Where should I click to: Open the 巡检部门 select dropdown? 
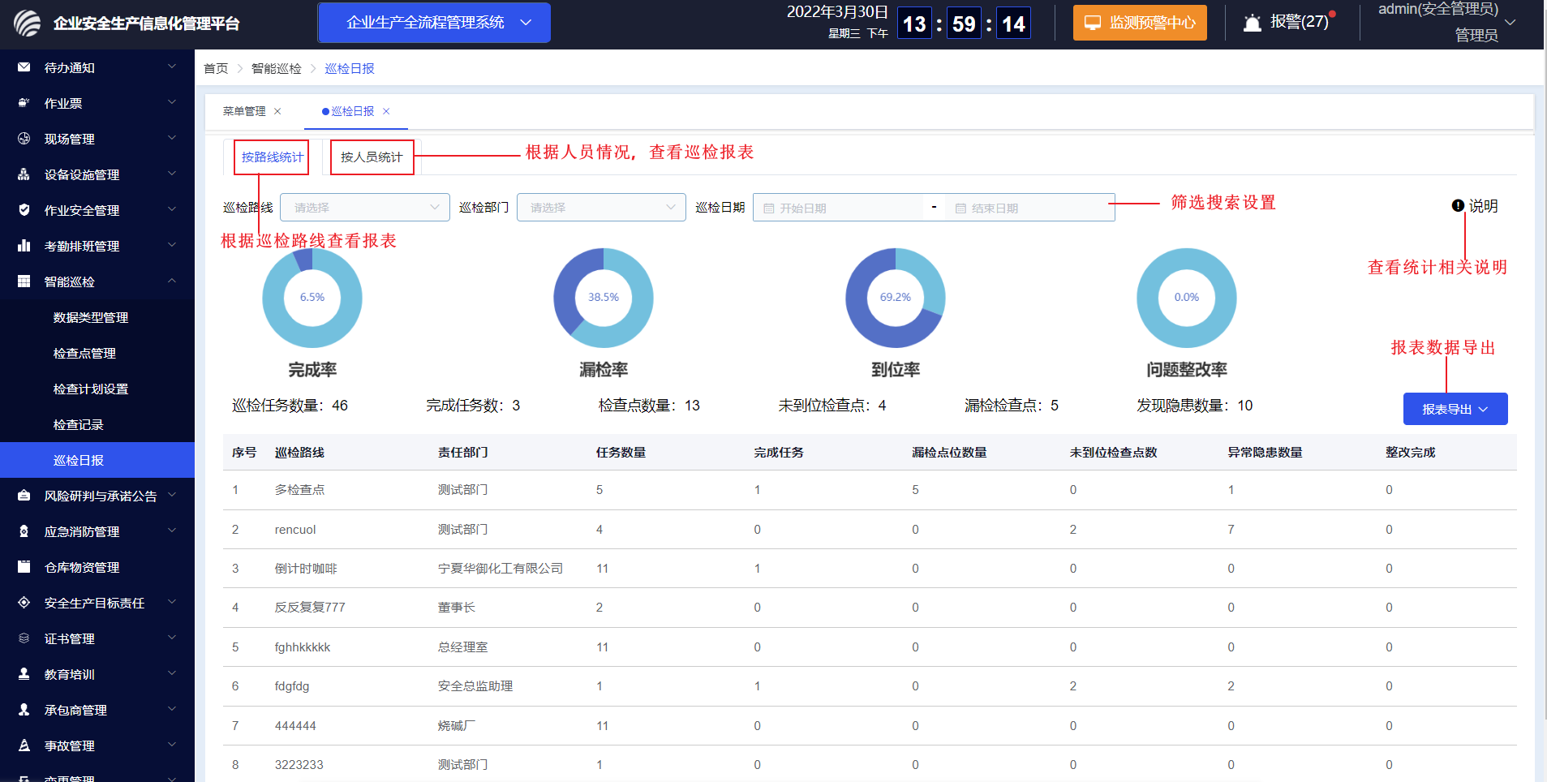[601, 208]
